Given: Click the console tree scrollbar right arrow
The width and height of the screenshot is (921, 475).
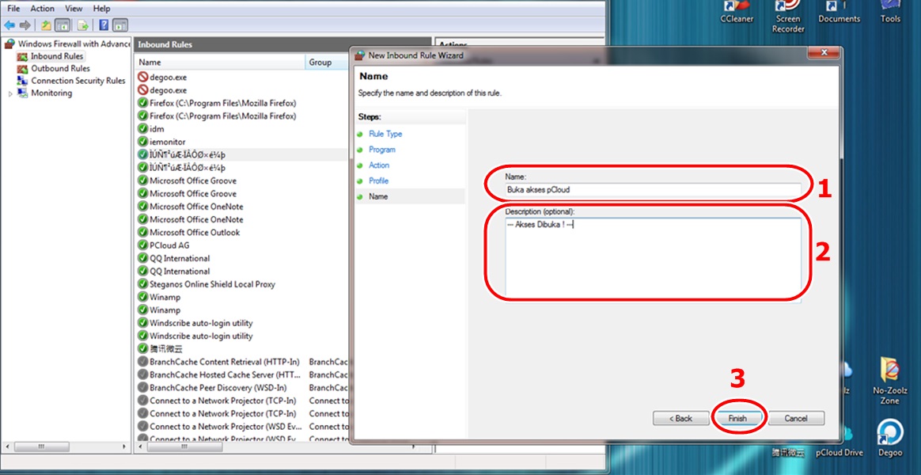Looking at the screenshot, I should coord(124,446).
